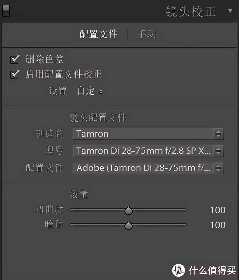Screen dimensions: 239x280
Task: Click the 暗角 value field showing 100
Action: click(x=218, y=225)
